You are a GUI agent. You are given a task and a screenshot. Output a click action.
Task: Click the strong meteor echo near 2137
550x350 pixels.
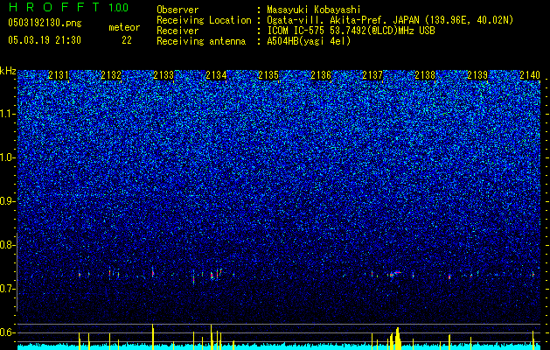coord(395,274)
